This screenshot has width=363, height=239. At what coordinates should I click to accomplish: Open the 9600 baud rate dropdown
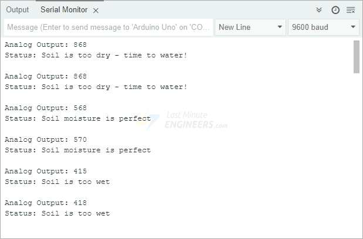coord(323,27)
